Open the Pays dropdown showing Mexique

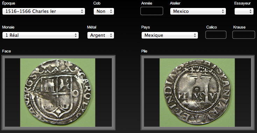[x=170, y=35]
